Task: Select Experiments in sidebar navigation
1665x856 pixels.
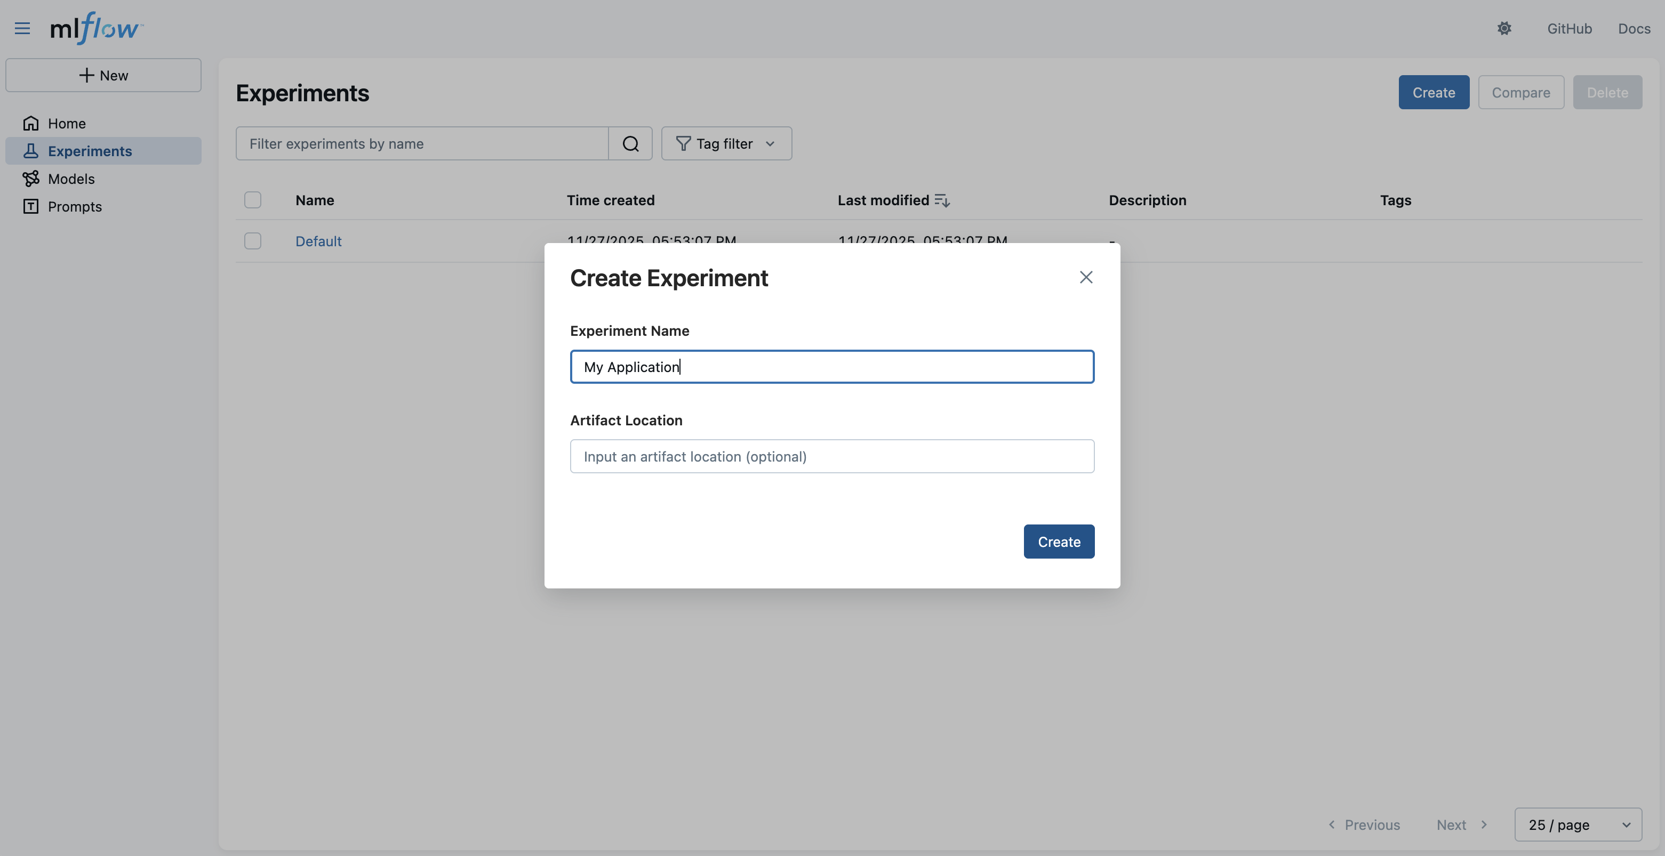Action: pos(90,150)
